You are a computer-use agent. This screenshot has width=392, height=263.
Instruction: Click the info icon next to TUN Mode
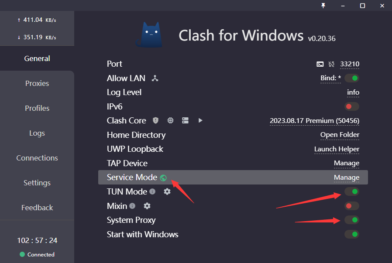[152, 191]
